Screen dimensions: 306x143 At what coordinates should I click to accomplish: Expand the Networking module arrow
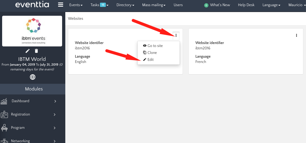coord(55,141)
